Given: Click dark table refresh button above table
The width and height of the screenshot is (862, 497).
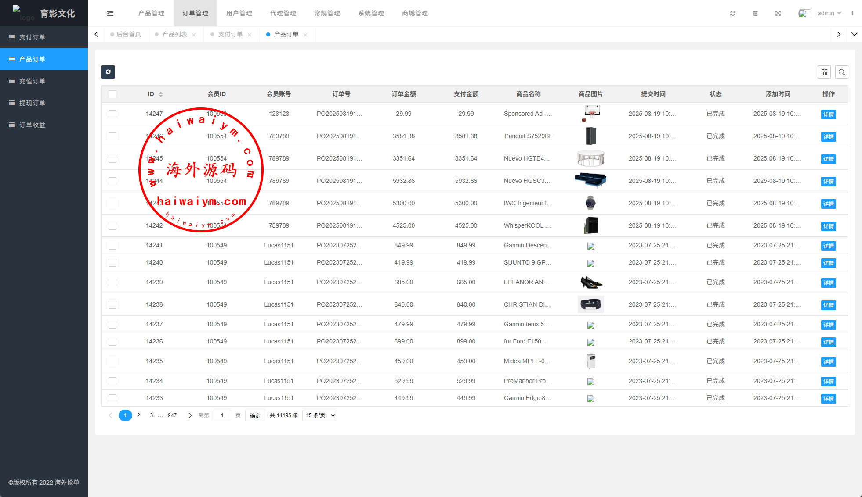Looking at the screenshot, I should [x=108, y=72].
